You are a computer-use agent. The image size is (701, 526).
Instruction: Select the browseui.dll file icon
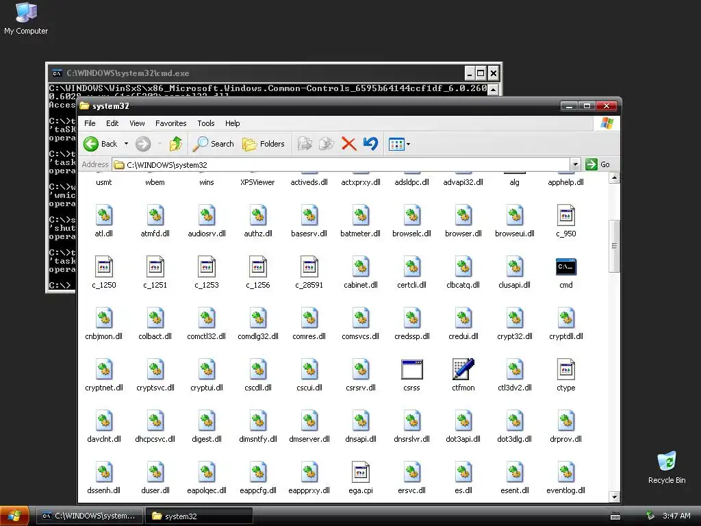(x=515, y=216)
